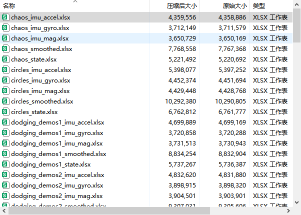Click the dodging_demos1_imu_mag.xlsx file icon
301x215 pixels.
pyautogui.click(x=5, y=143)
